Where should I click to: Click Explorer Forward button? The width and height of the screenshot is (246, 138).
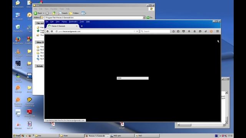coord(47,13)
